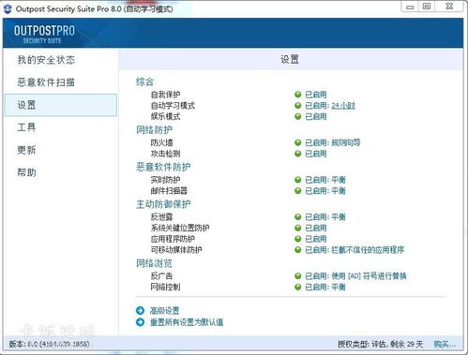Open the 恶意软件防护 settings category
Screen dimensions: 468x355
(x=163, y=167)
